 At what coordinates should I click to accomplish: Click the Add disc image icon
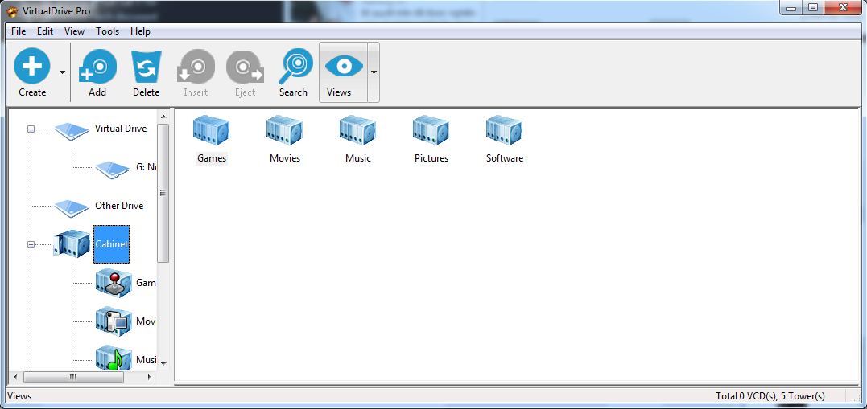click(97, 66)
